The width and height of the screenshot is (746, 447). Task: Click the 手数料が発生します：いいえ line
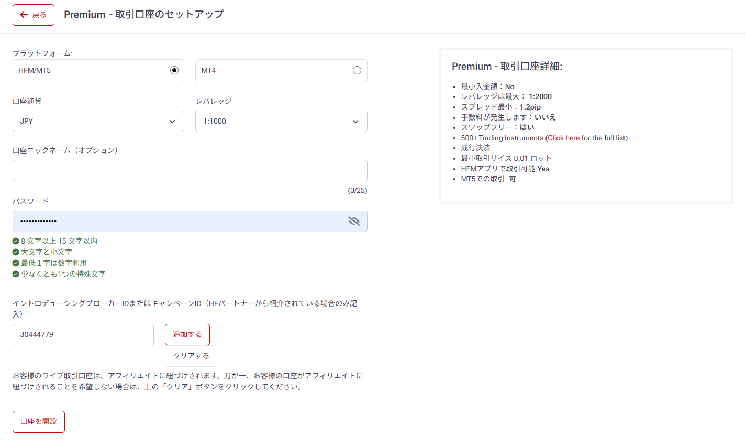[508, 117]
